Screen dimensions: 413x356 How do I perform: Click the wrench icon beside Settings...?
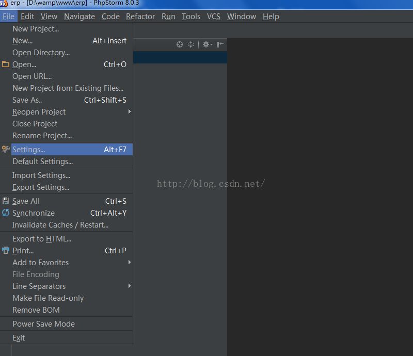coord(6,149)
